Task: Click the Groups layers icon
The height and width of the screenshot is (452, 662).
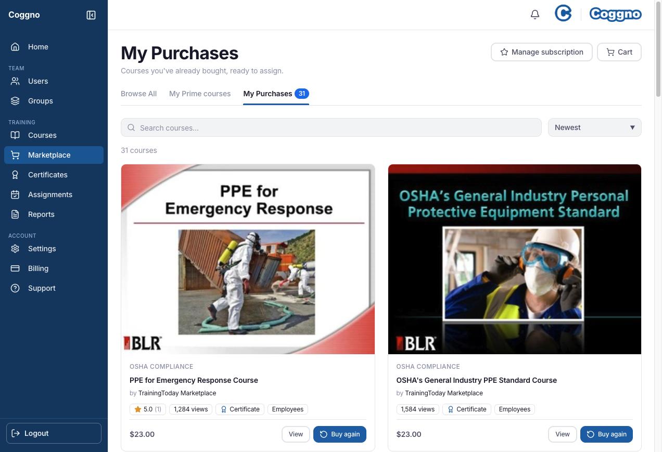Action: 15,101
